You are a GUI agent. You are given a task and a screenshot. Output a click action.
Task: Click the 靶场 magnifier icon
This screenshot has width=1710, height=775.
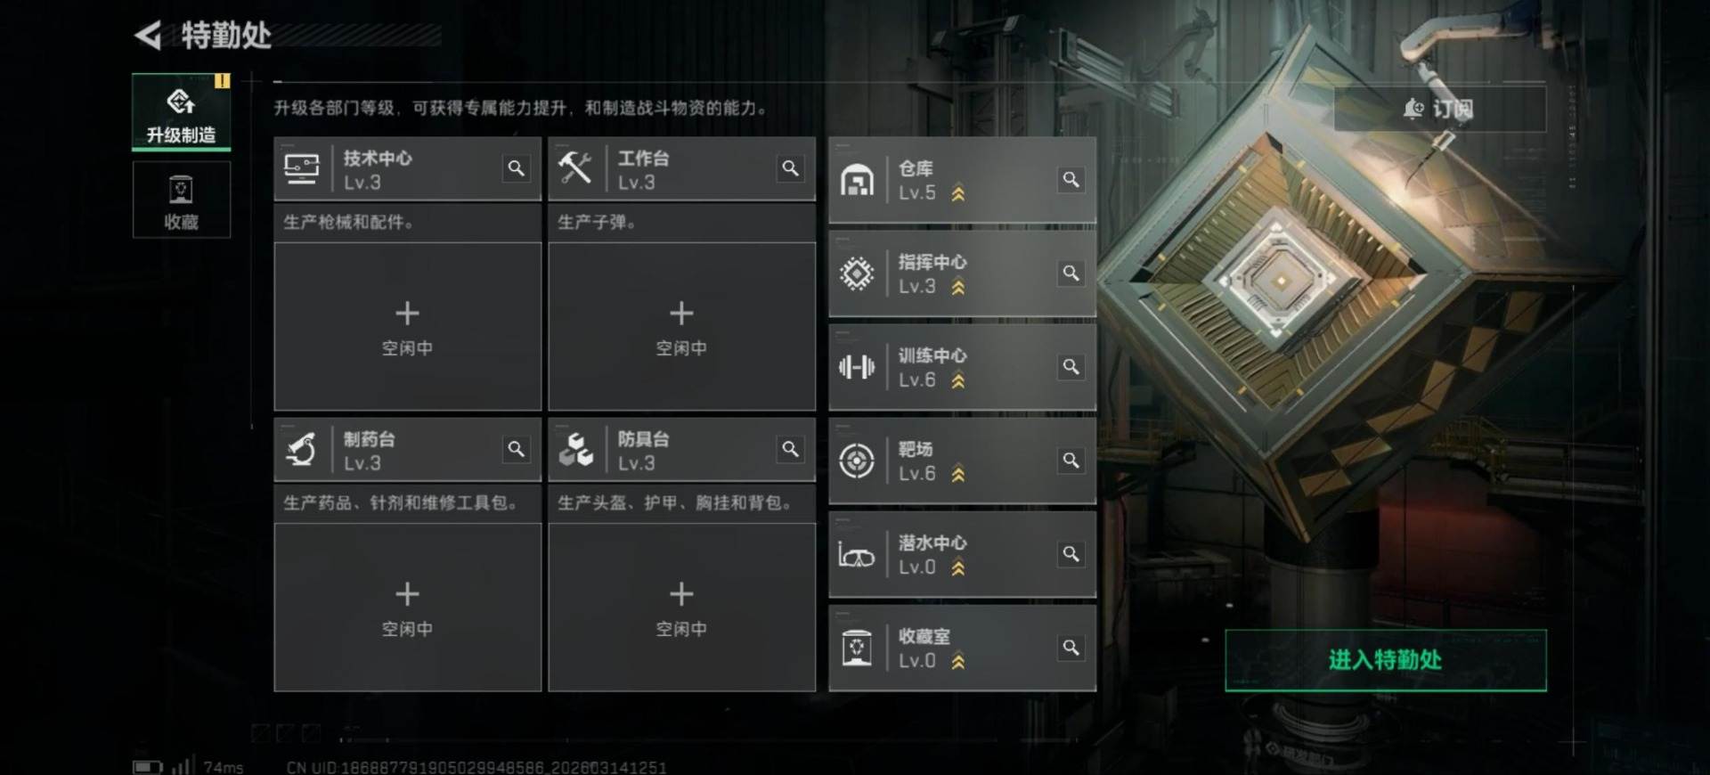point(1071,460)
